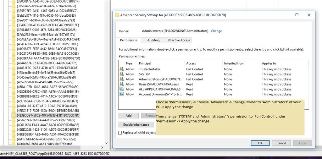The image size is (322, 159).
Task: Click the registry tree scroll down arrow
Action: pos(106,143)
